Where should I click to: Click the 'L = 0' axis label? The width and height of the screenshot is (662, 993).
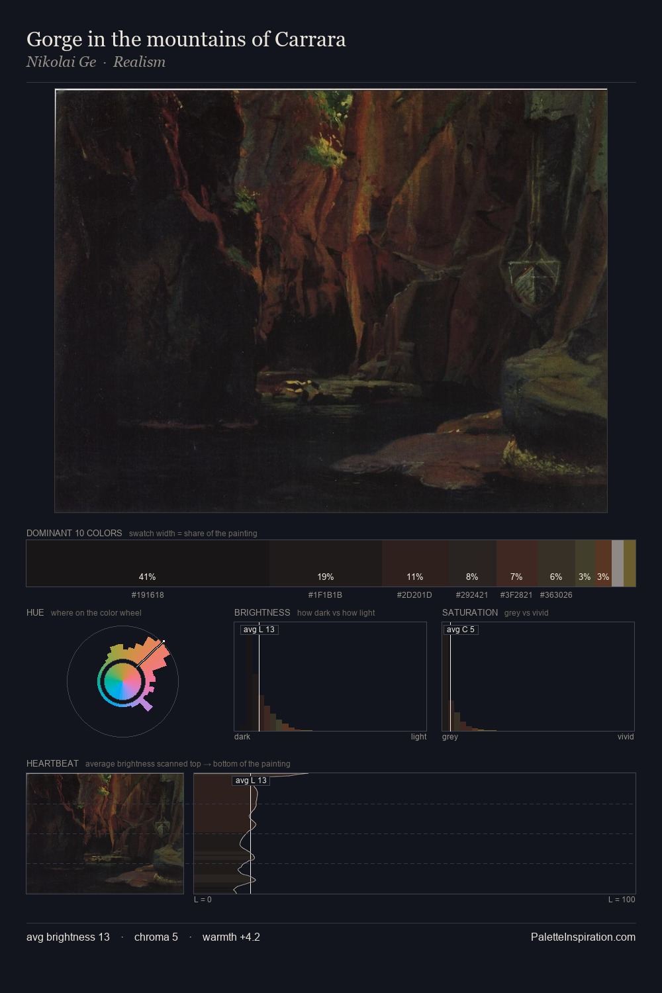click(x=203, y=900)
